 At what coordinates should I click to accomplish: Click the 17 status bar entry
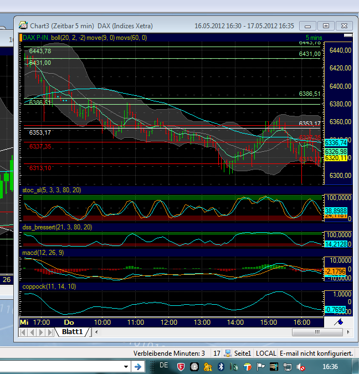coord(217,353)
